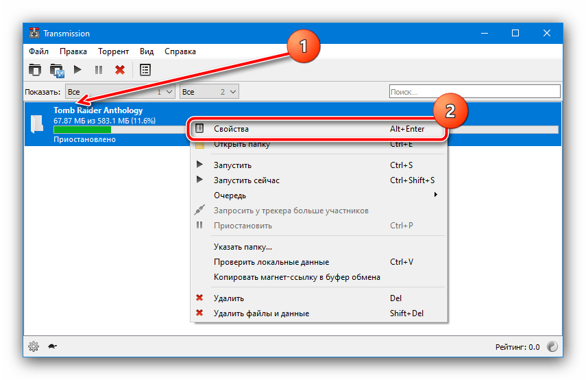
Task: Open the Вид menu
Action: [147, 51]
